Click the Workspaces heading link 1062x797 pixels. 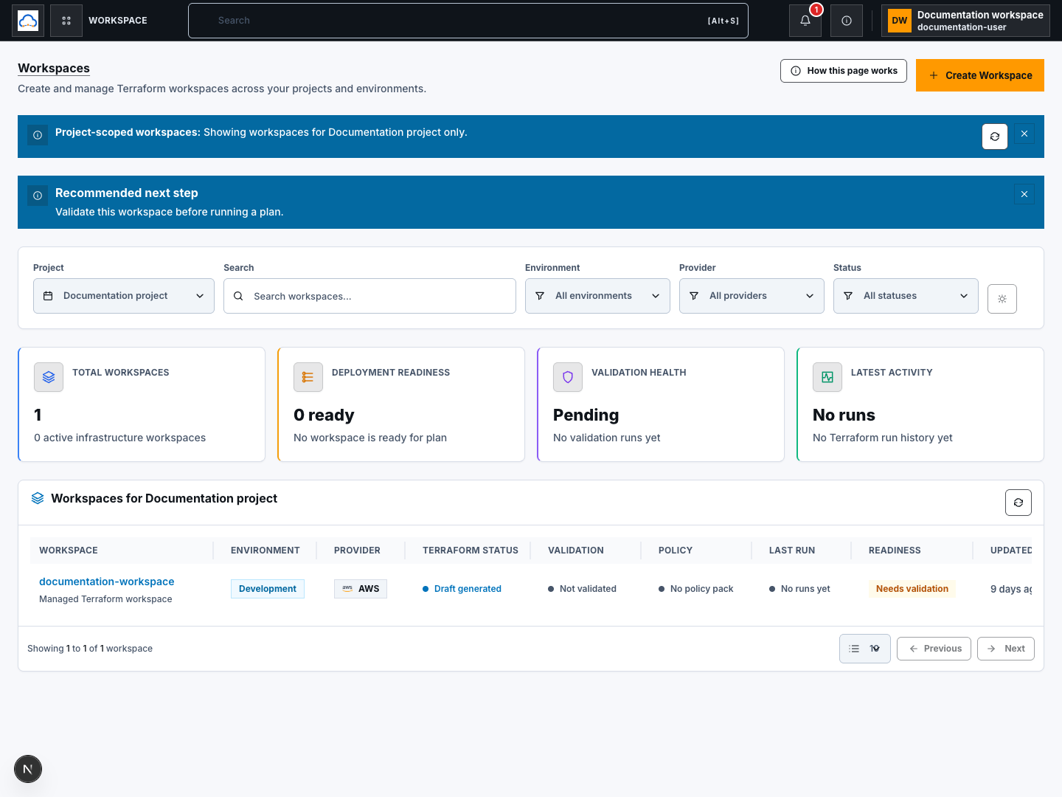click(x=54, y=68)
